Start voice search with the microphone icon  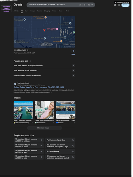85,5
